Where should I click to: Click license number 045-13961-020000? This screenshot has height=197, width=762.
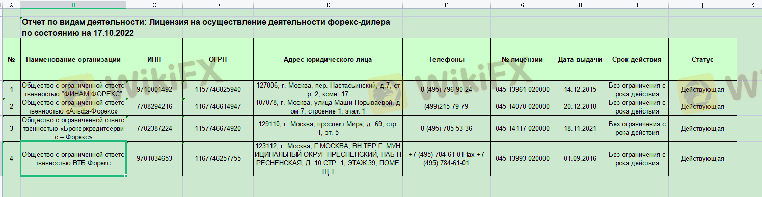click(523, 89)
